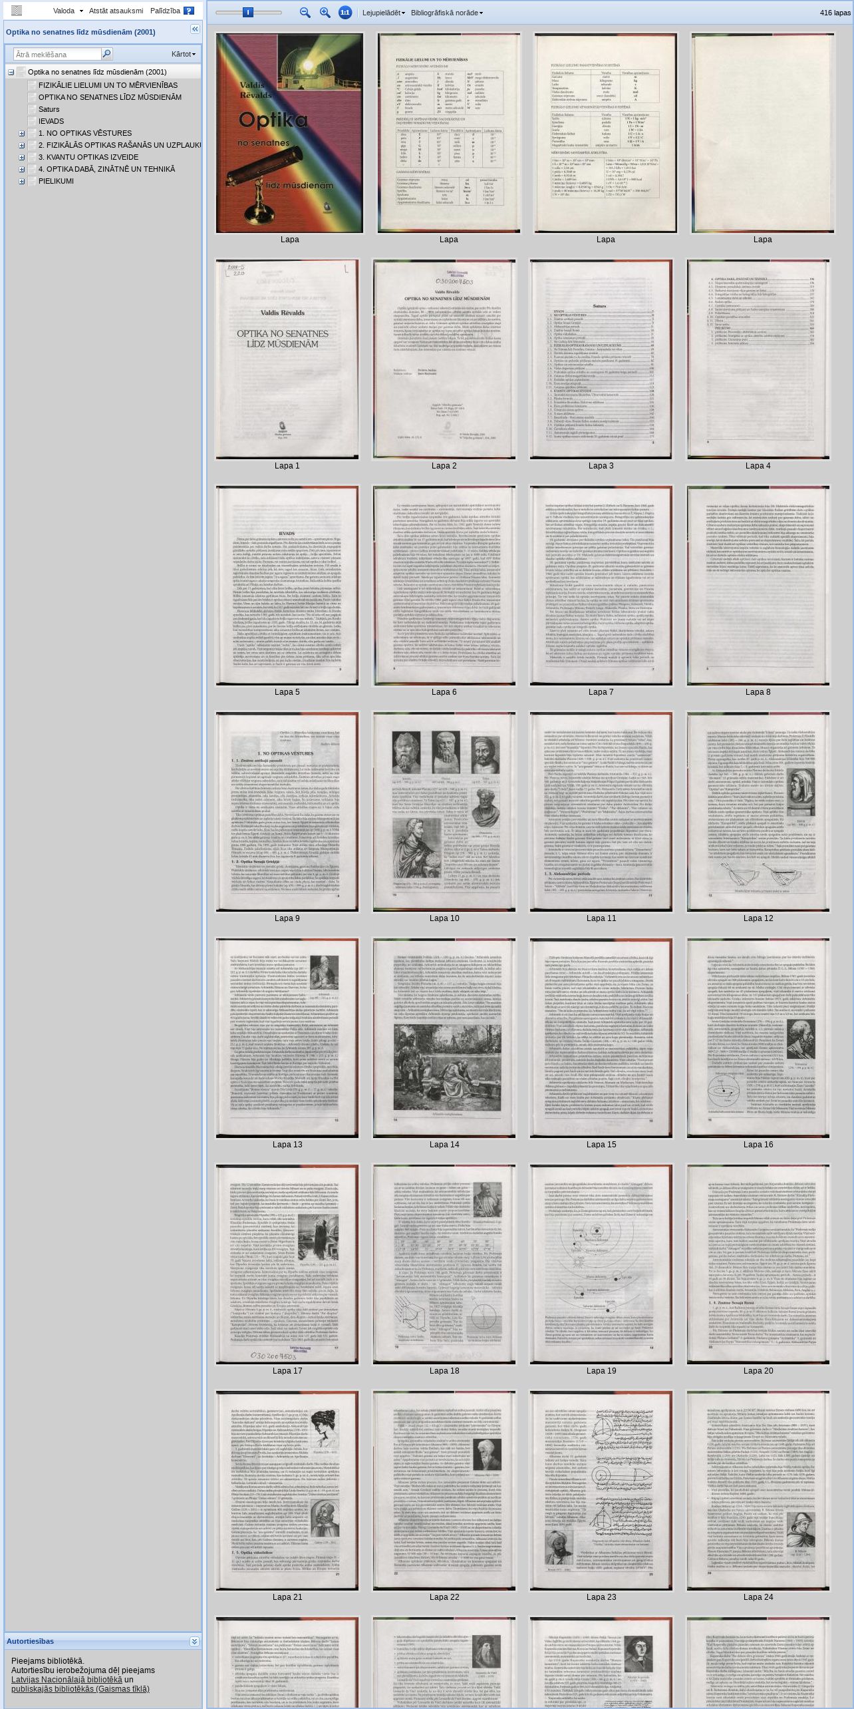The height and width of the screenshot is (1709, 854).
Task: Select PIELIKUMI tree label
Action: pos(56,181)
